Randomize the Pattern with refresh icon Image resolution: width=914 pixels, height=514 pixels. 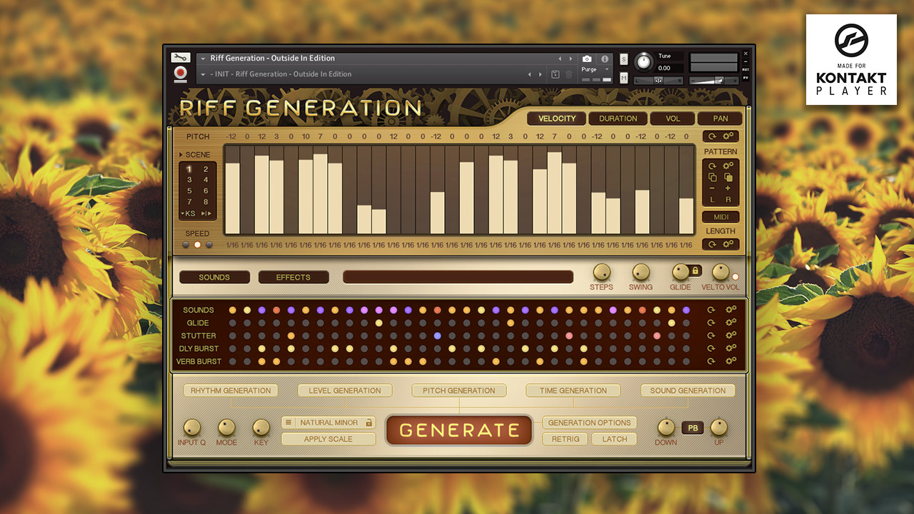(x=713, y=166)
